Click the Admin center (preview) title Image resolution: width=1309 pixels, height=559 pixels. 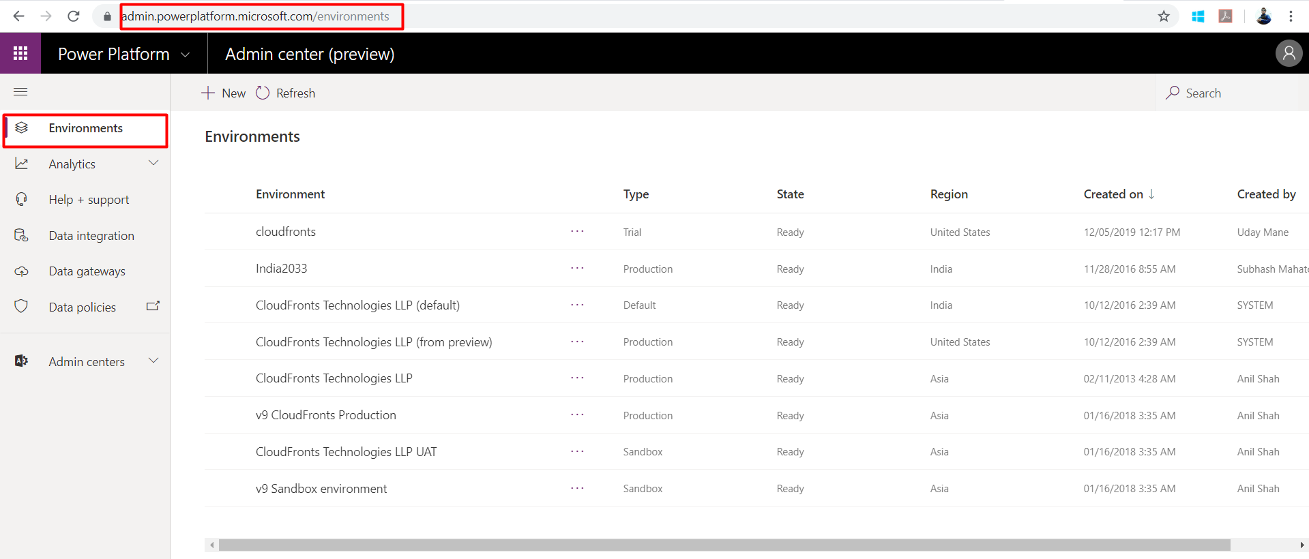coord(310,54)
